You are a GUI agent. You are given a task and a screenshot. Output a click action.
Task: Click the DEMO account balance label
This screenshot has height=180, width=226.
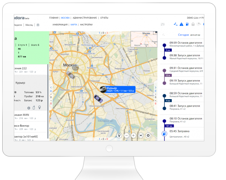click(195, 18)
